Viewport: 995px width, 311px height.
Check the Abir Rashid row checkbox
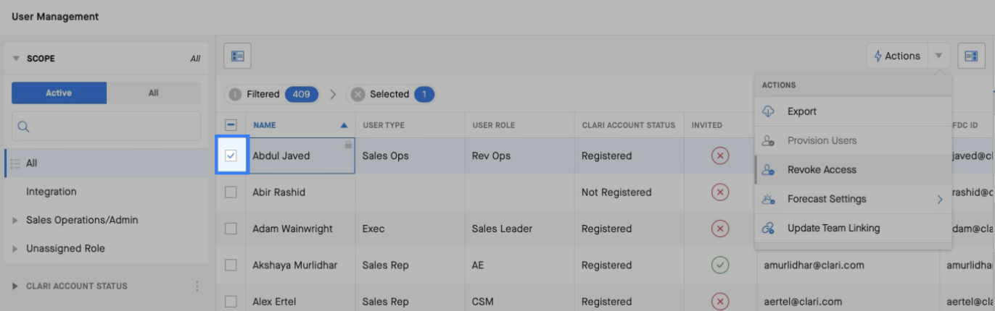click(x=231, y=192)
